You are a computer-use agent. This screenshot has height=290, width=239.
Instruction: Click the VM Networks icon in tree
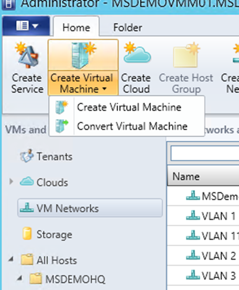(27, 207)
